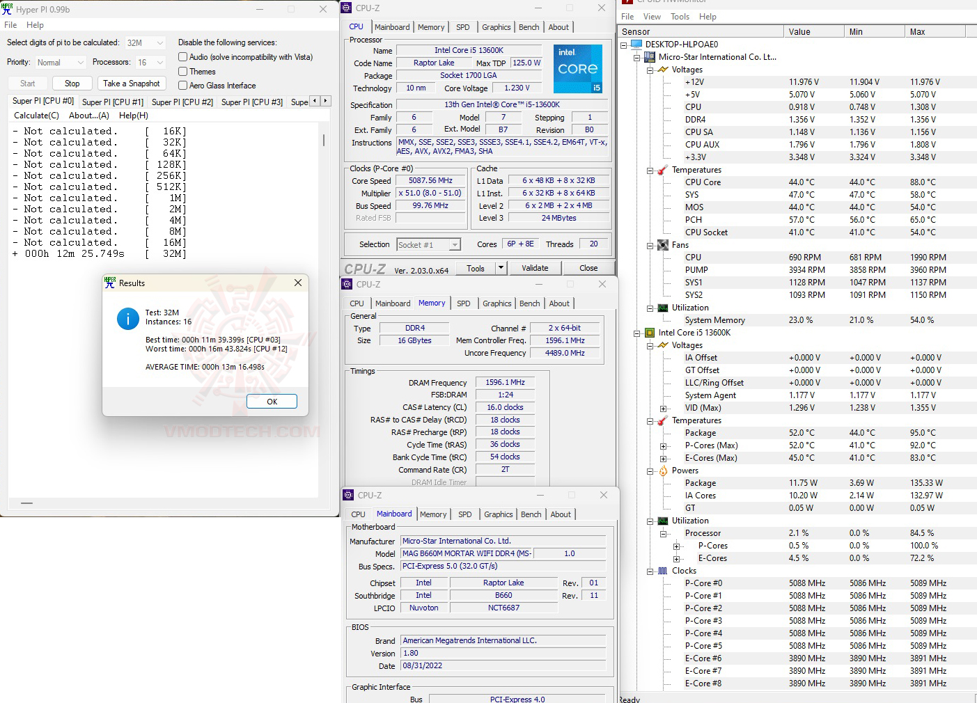The image size is (977, 703).
Task: Open the Tools menu in HWMonitor
Action: pyautogui.click(x=680, y=17)
